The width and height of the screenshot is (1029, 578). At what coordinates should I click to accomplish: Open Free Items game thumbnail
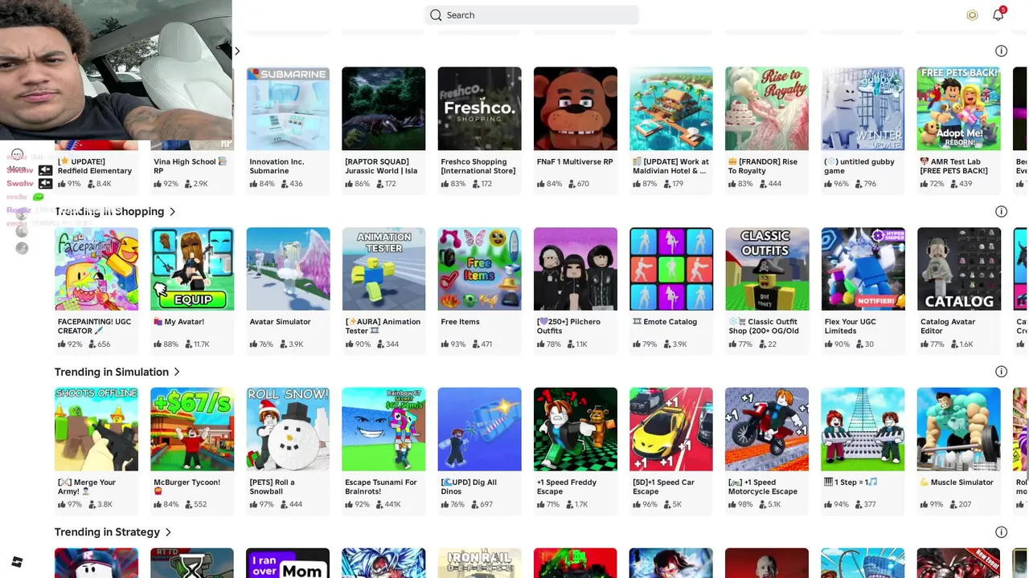479,269
